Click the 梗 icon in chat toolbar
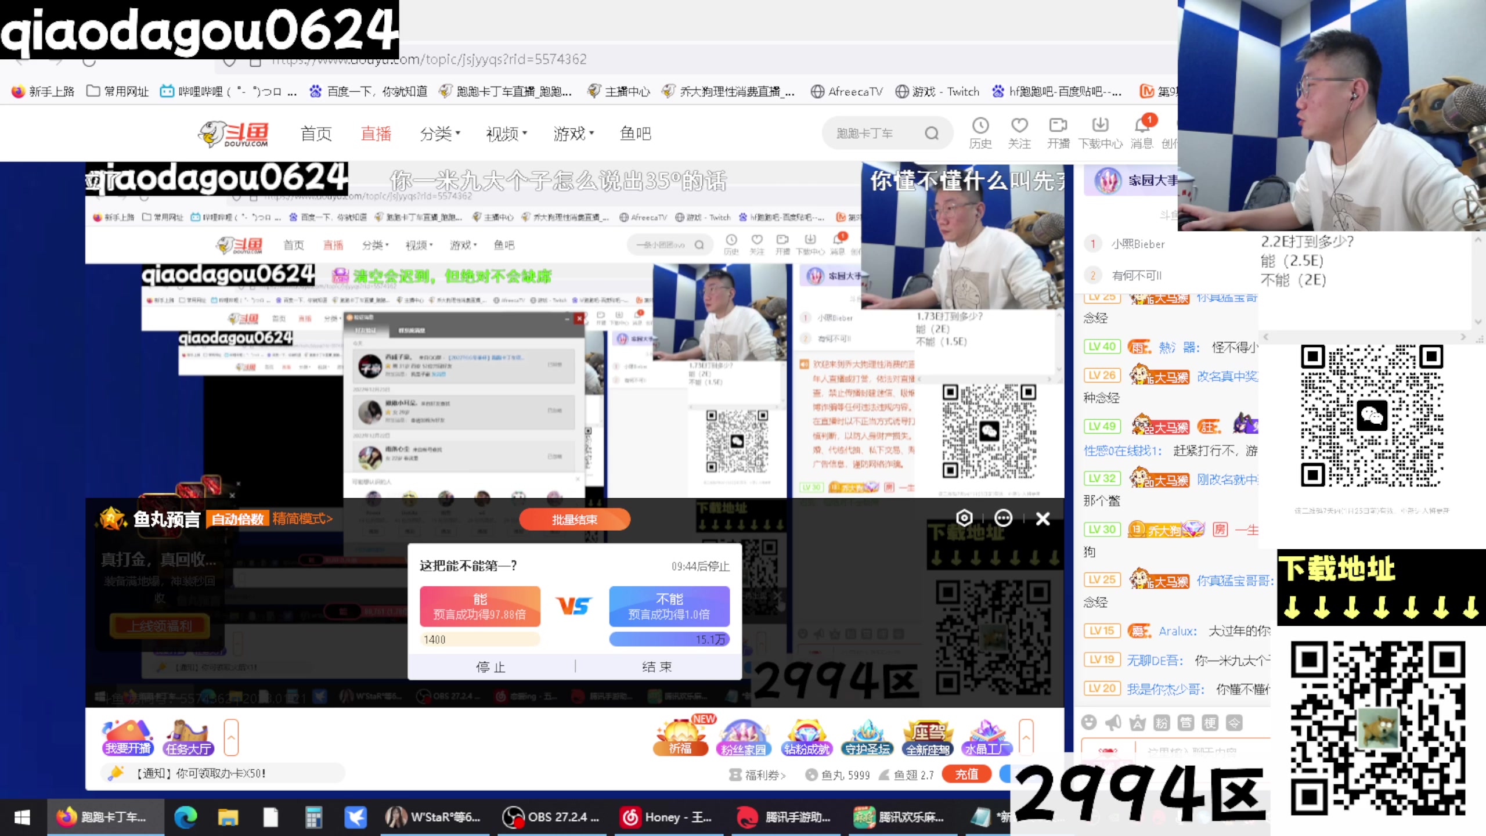Viewport: 1486px width, 836px height. click(x=1210, y=723)
